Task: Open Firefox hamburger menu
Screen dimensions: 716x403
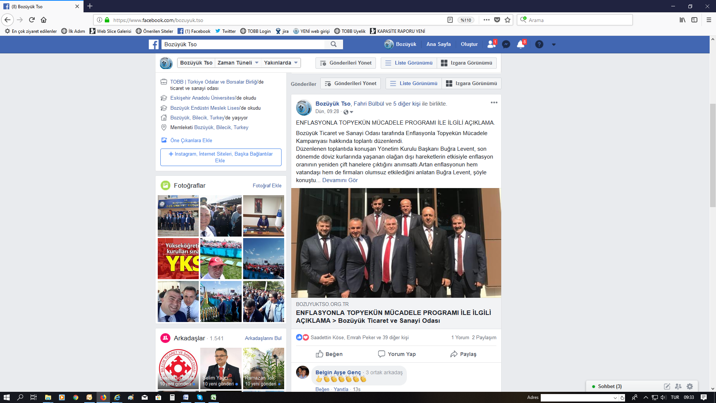Action: (709, 20)
